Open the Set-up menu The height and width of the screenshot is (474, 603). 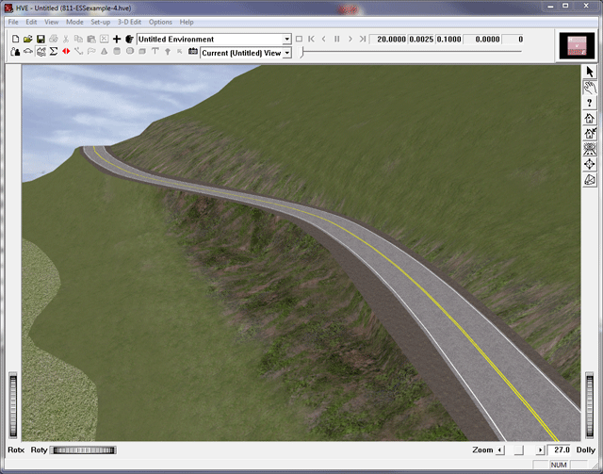point(101,22)
